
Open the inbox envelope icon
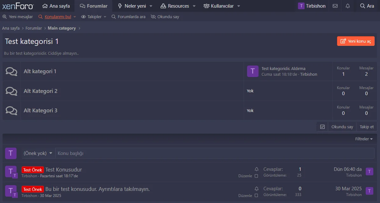pyautogui.click(x=335, y=6)
